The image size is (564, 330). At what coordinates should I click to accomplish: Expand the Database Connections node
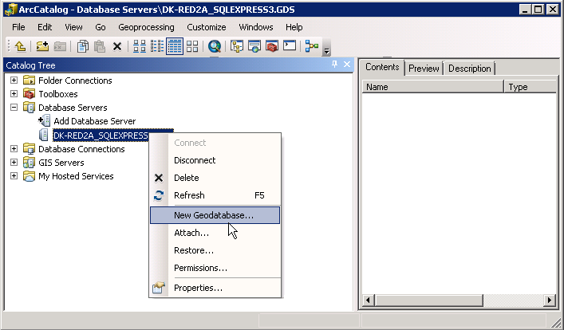pos(14,148)
